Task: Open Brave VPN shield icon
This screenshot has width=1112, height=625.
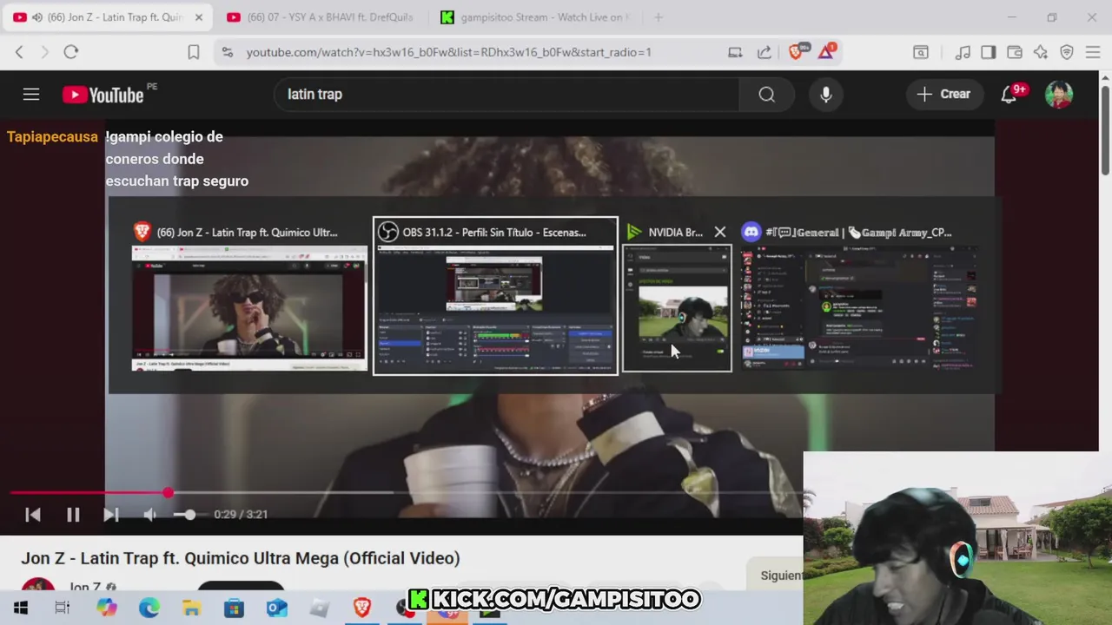Action: tap(1067, 52)
